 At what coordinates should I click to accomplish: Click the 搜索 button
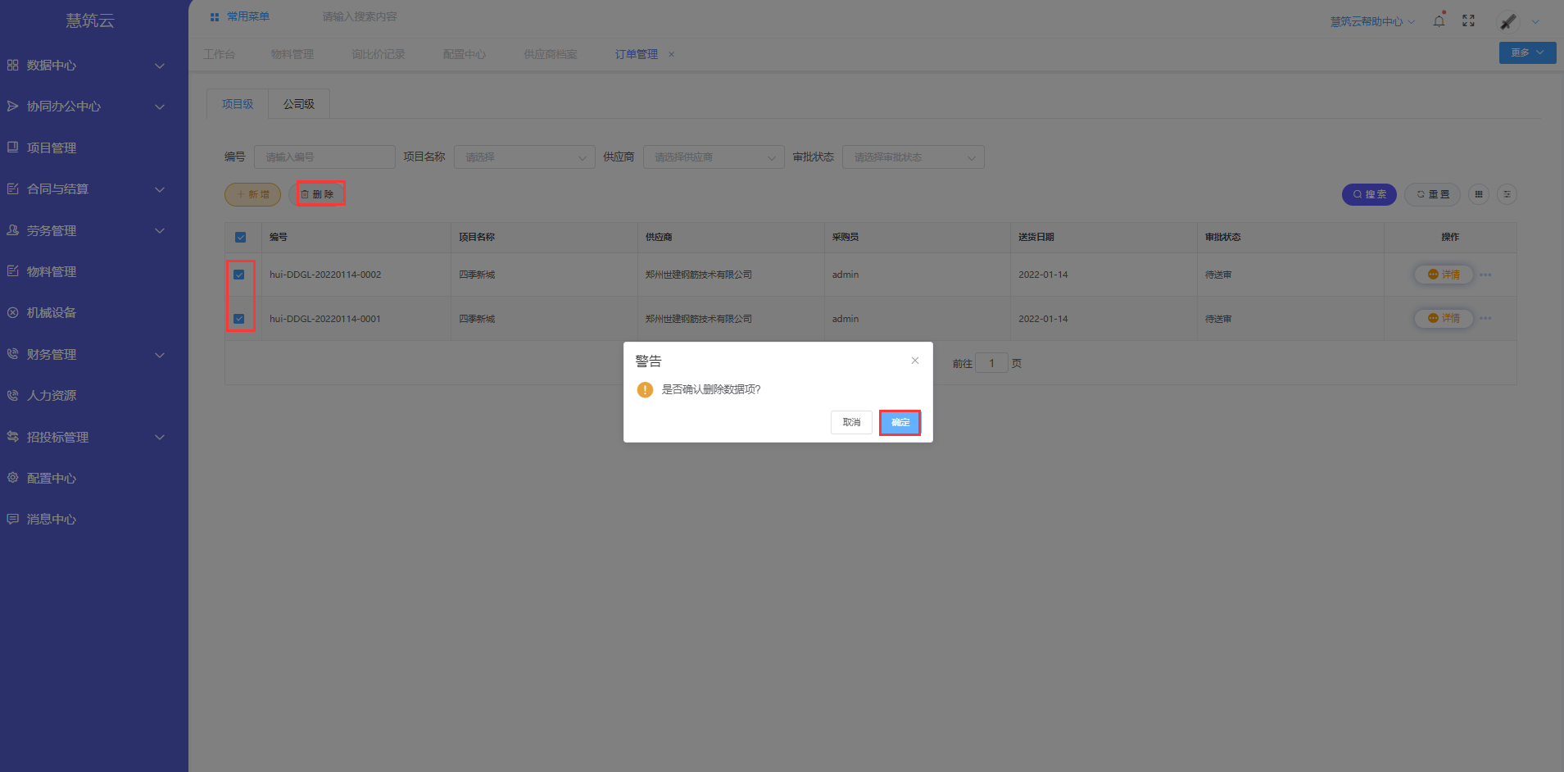[1369, 194]
